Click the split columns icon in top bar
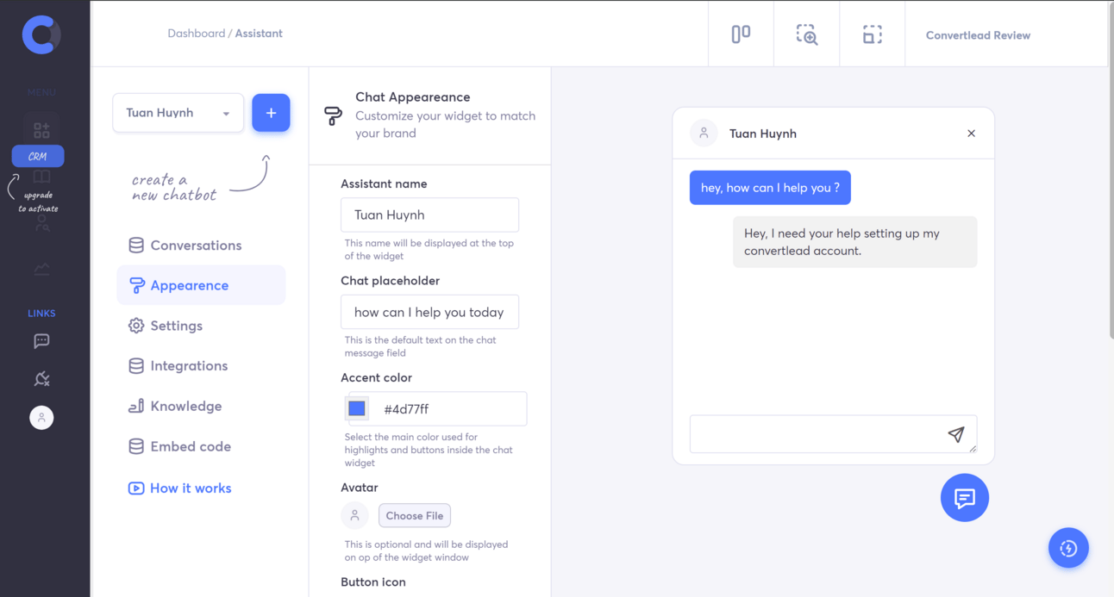The height and width of the screenshot is (597, 1114). tap(741, 34)
